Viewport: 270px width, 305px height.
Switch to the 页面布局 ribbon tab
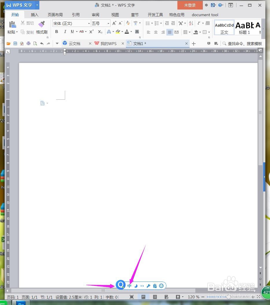55,15
